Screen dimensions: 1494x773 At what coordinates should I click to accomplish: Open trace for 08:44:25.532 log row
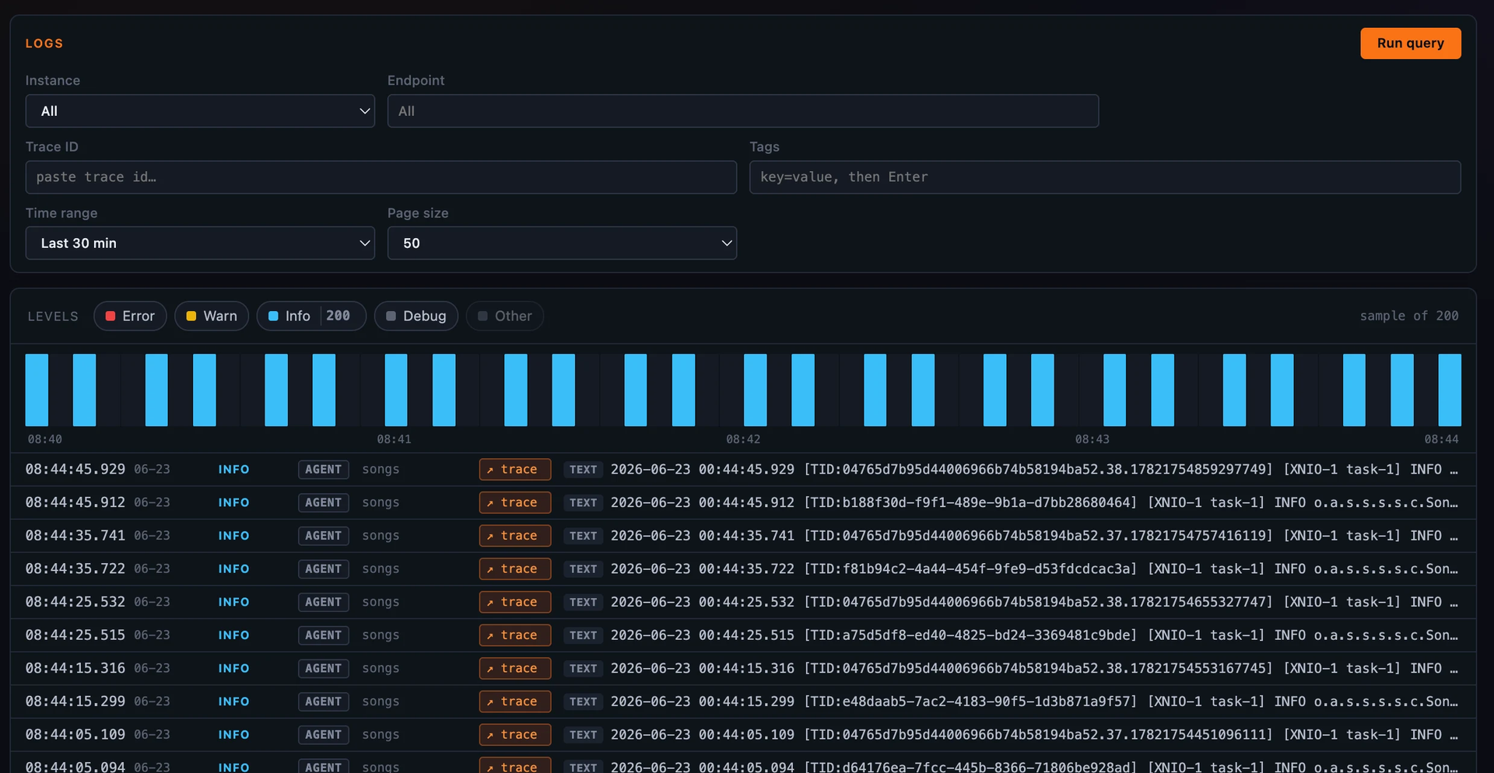515,602
